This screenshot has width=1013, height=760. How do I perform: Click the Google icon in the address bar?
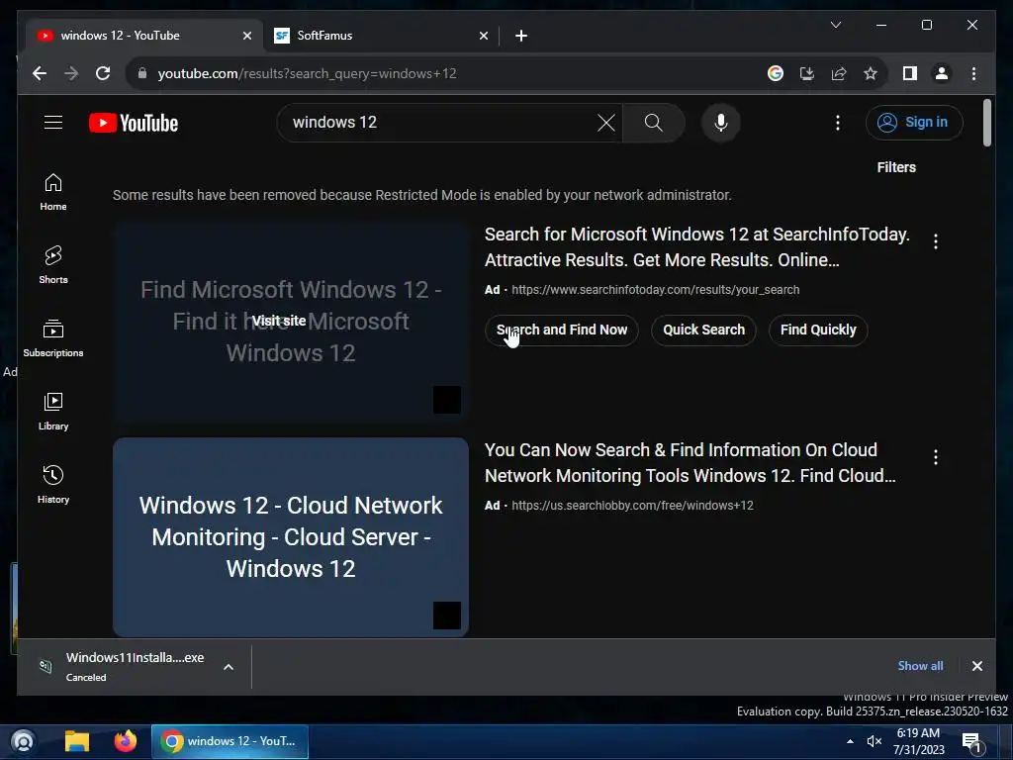[776, 73]
